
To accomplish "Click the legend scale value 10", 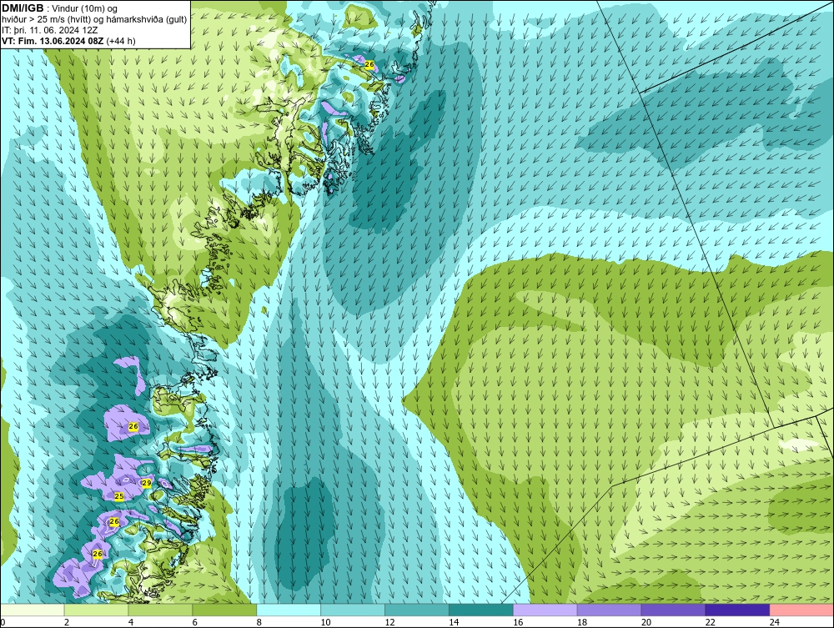I will [325, 622].
